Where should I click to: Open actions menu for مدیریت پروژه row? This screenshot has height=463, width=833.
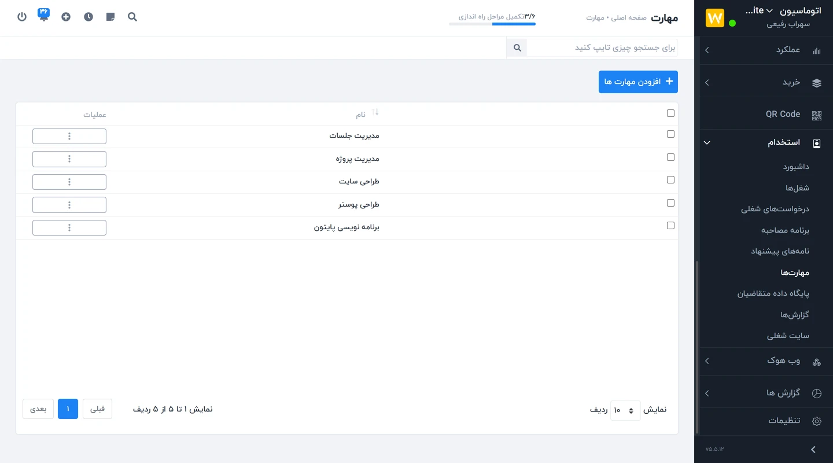point(69,159)
